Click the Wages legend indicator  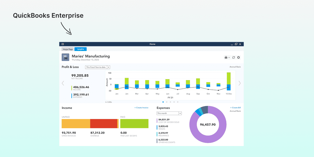[x=156, y=127]
